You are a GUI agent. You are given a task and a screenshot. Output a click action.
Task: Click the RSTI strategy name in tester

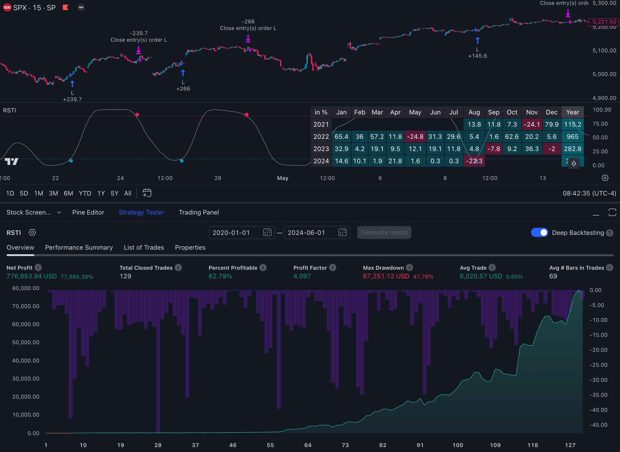14,232
